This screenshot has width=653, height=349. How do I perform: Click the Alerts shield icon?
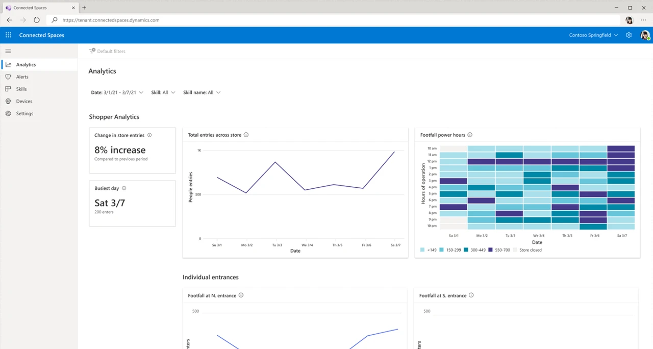(8, 77)
